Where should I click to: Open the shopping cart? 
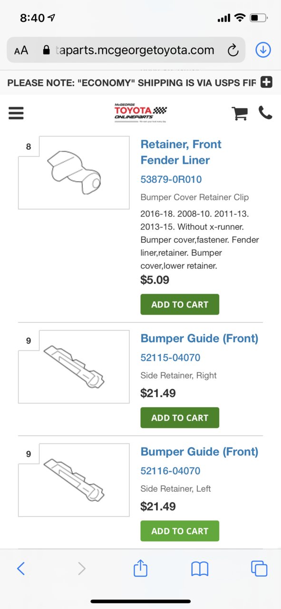[240, 113]
